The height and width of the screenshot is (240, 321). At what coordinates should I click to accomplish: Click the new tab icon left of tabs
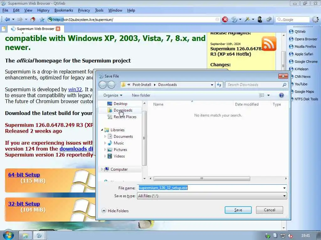coord(3,29)
